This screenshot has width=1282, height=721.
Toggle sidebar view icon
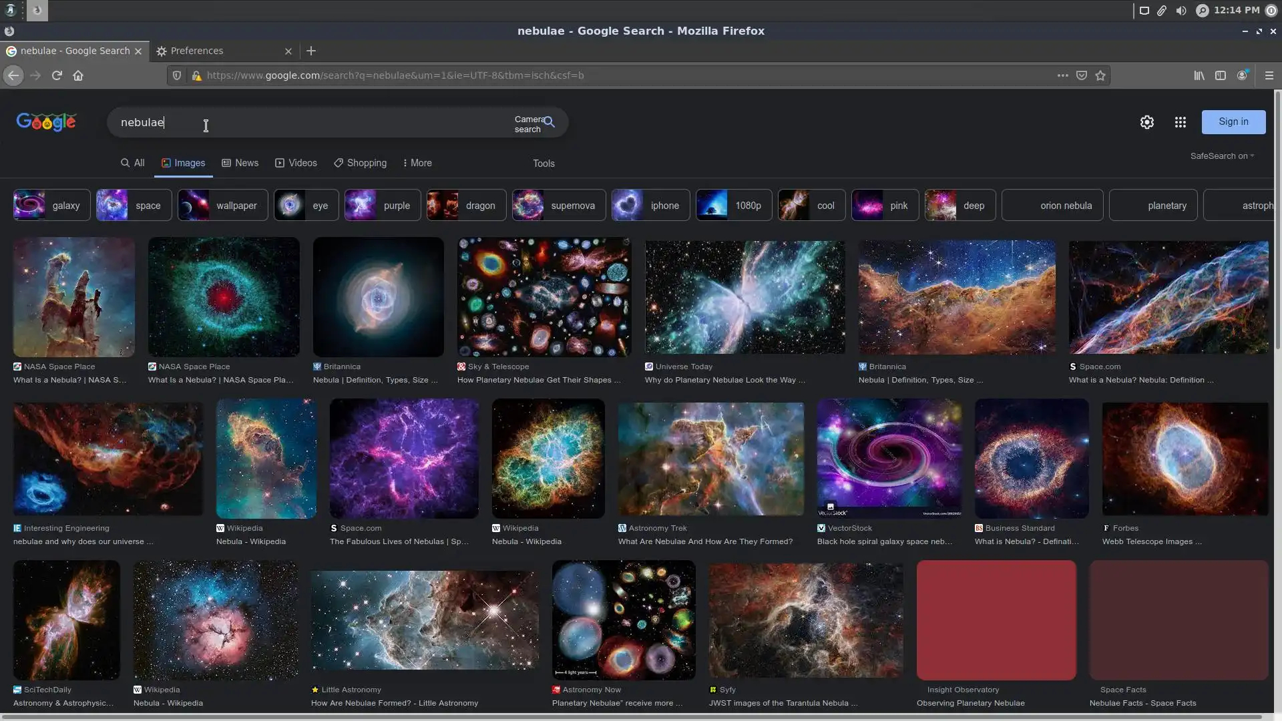(x=1221, y=75)
